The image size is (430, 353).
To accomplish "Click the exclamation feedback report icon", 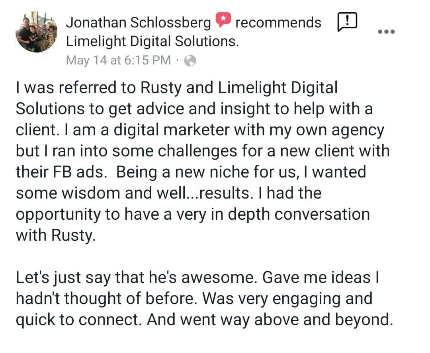I will [x=347, y=21].
